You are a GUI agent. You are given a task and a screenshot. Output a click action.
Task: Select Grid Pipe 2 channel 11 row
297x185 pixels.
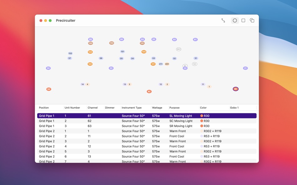[147, 136]
